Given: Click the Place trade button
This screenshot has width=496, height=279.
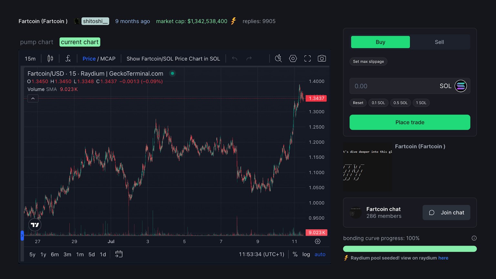Looking at the screenshot, I should (x=410, y=122).
